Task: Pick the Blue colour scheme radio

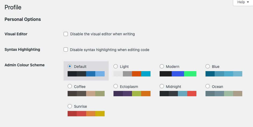Action: point(208,66)
